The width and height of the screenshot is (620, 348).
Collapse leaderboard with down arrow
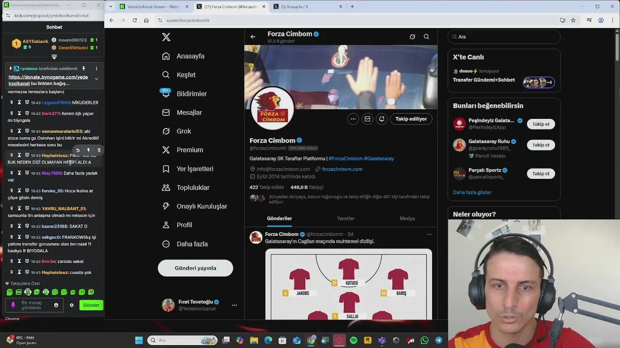coord(54,57)
